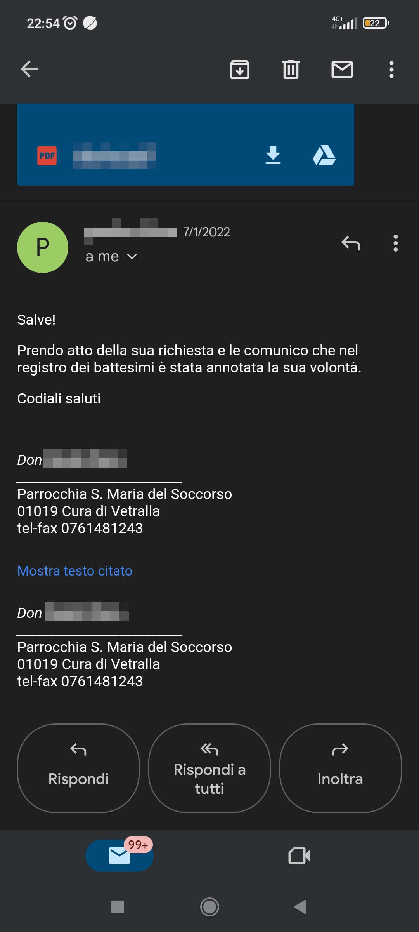
Task: Save PDF attachment to Google Drive
Action: (x=324, y=155)
